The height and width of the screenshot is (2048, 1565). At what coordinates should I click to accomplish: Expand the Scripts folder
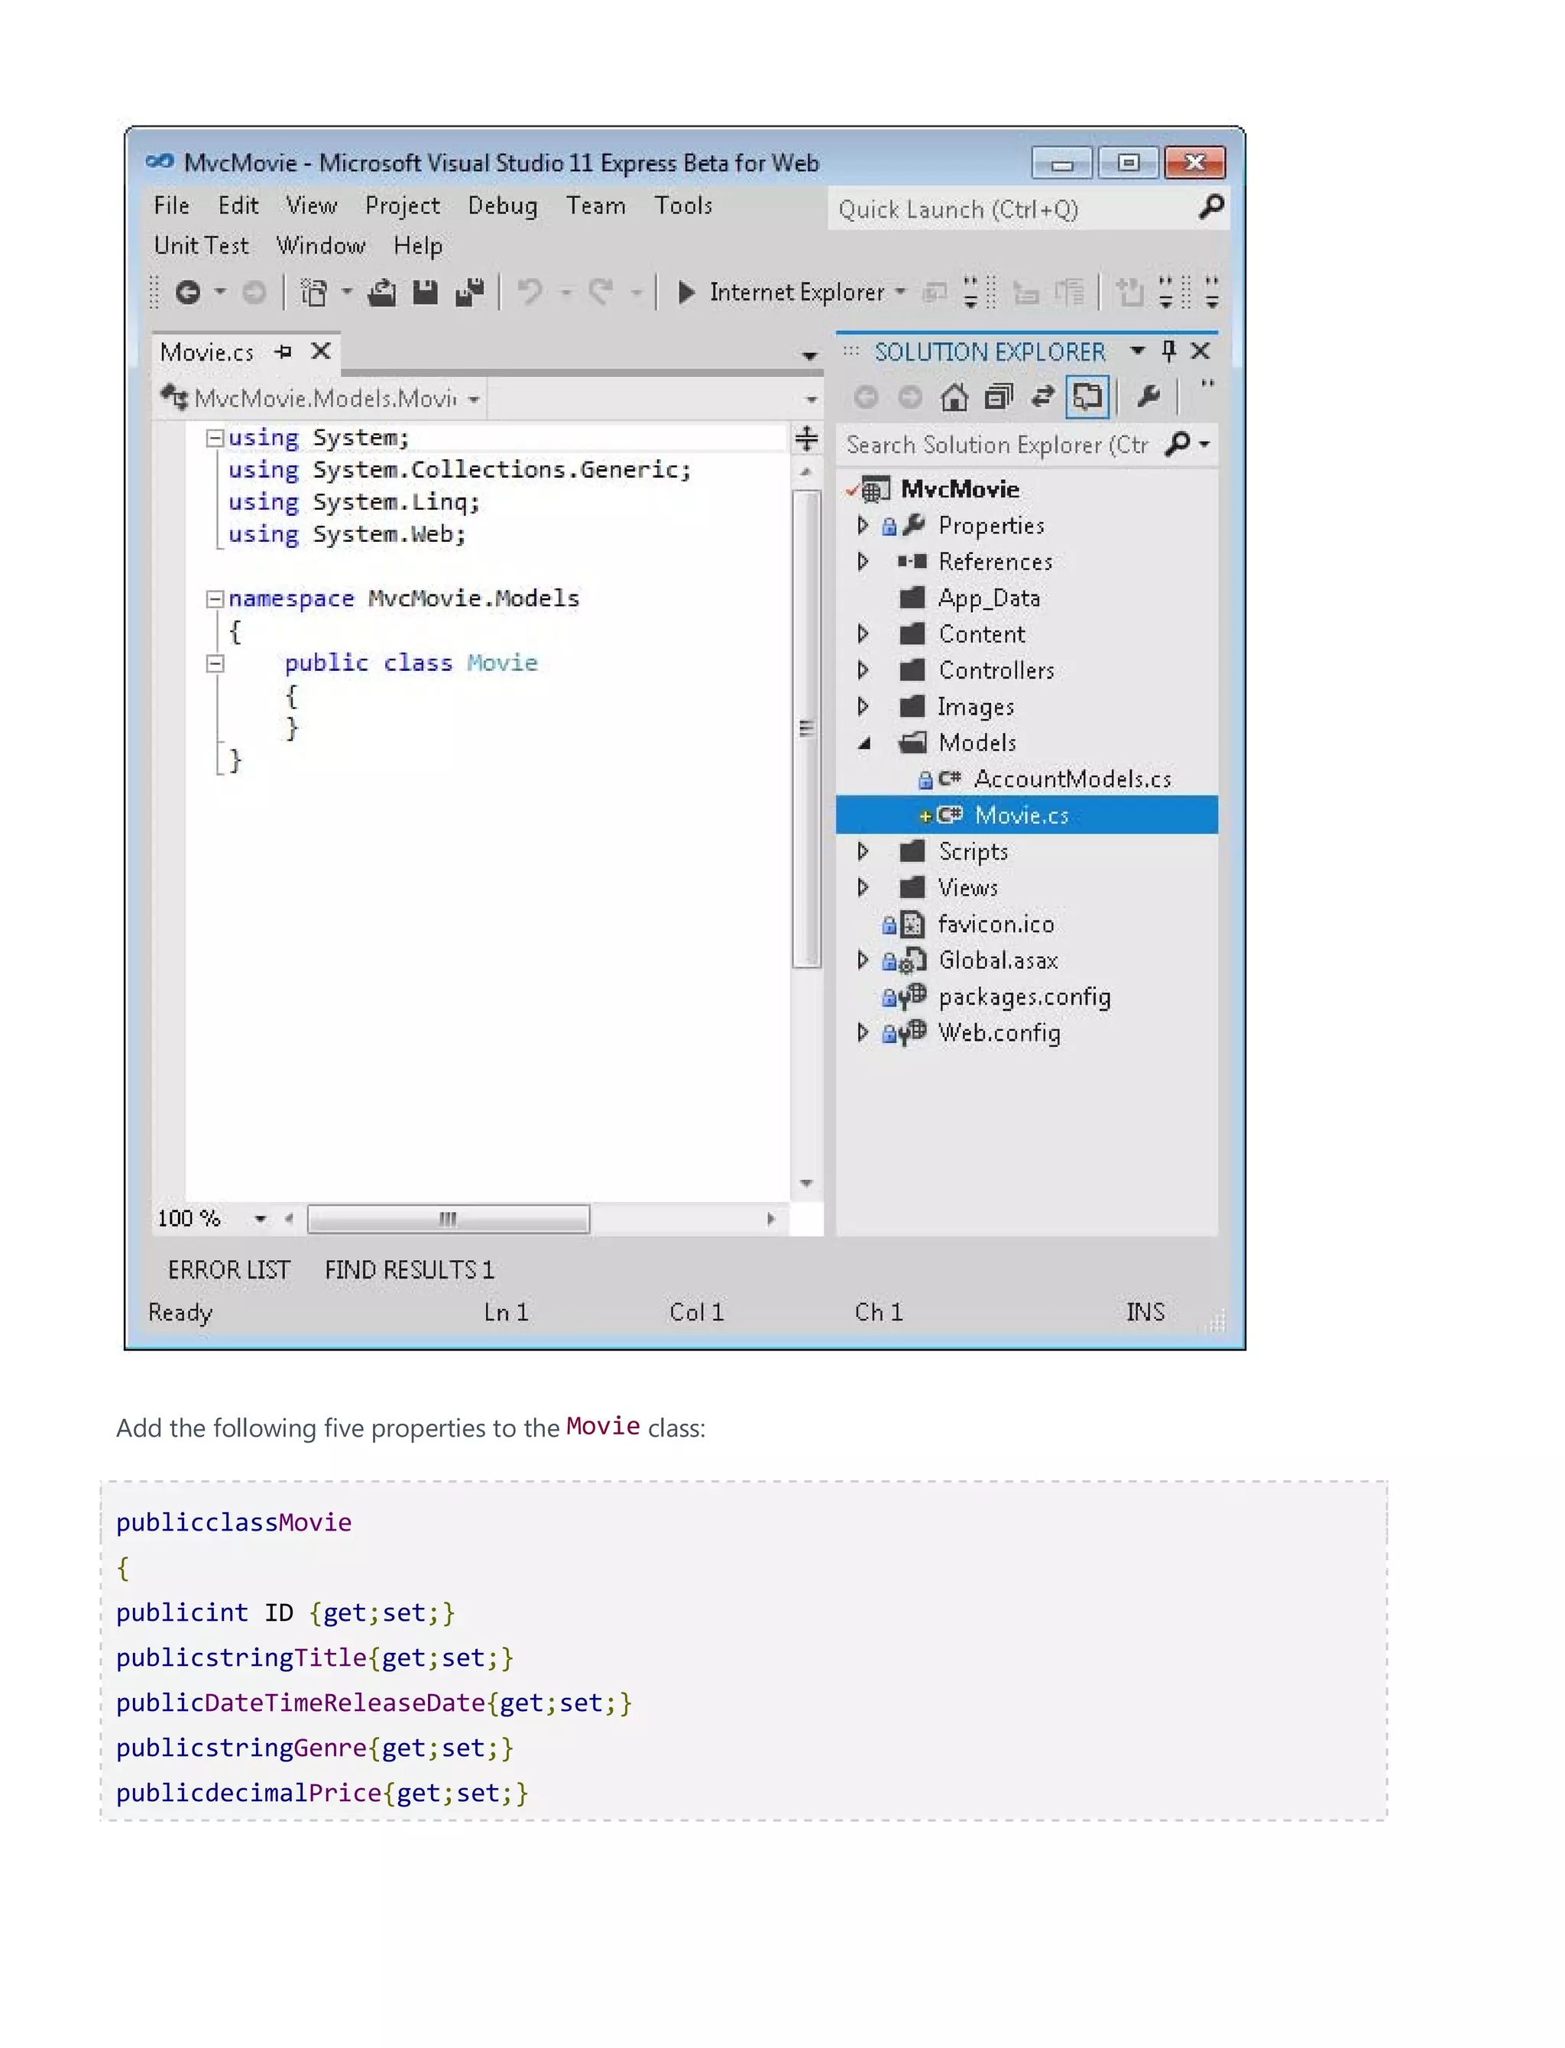click(863, 851)
